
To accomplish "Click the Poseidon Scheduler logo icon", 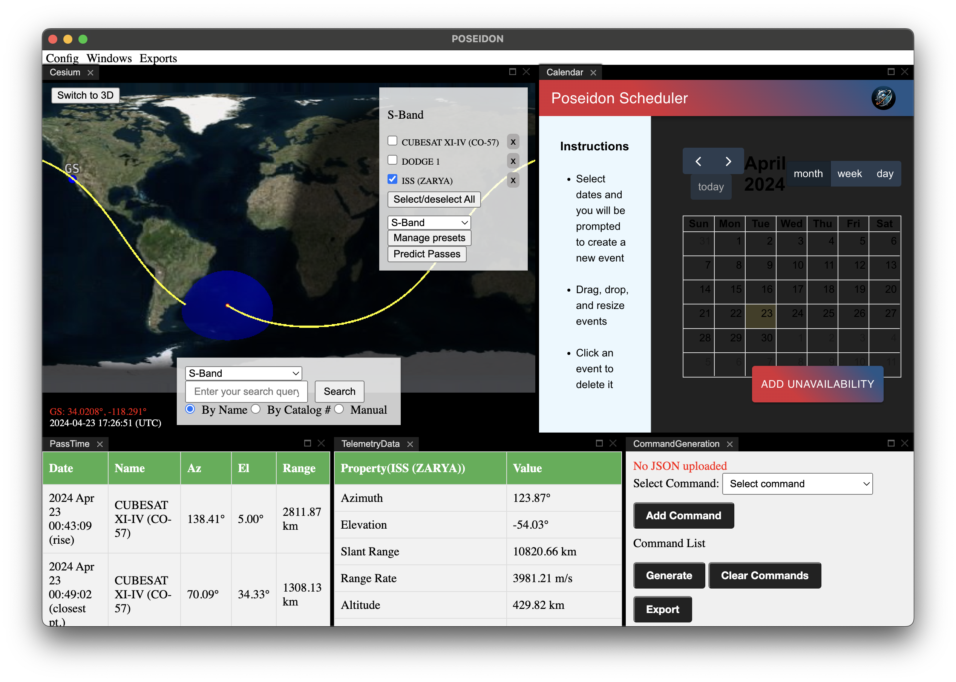I will (x=883, y=98).
